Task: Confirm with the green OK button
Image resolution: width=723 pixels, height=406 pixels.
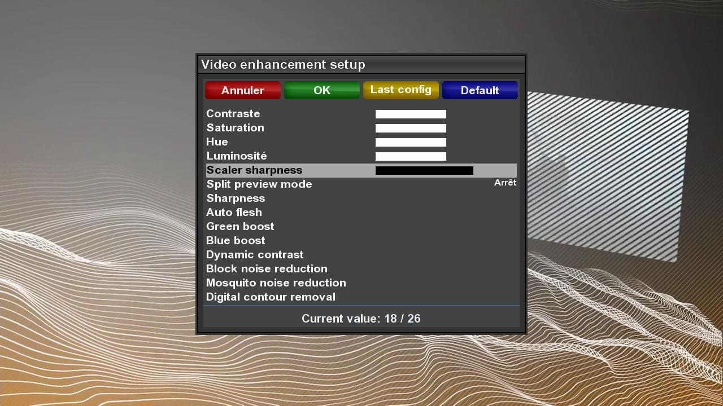Action: click(321, 90)
